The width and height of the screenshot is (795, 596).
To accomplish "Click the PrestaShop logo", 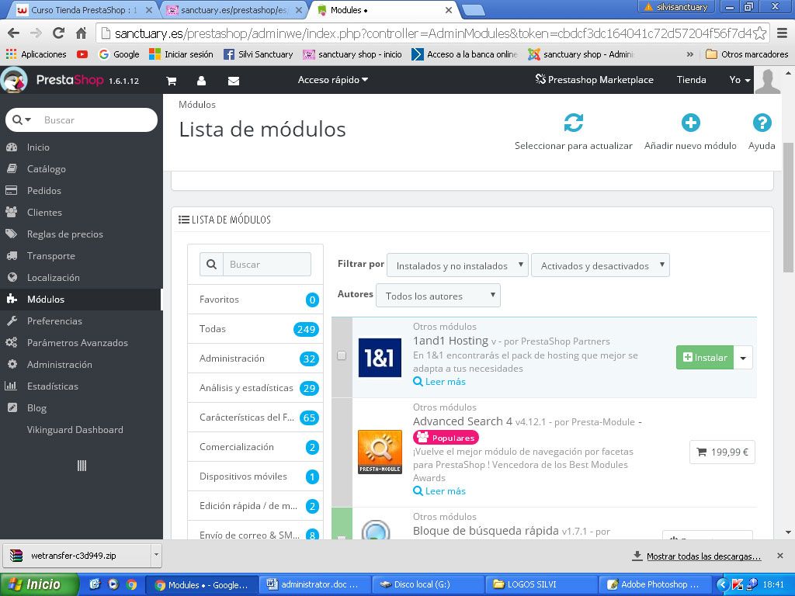I will click(70, 80).
